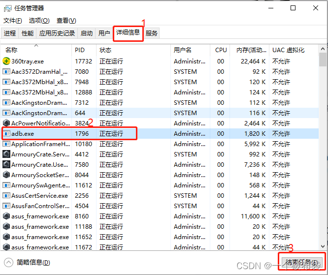Open the 选项(O) menu
Screen dimensions: 328x275
39,21
